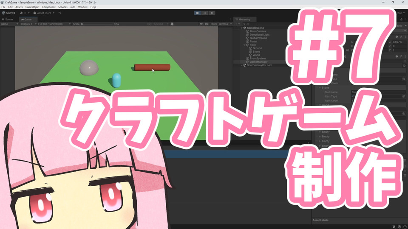Click the stone object in Game view
This screenshot has width=408, height=229.
(x=89, y=67)
